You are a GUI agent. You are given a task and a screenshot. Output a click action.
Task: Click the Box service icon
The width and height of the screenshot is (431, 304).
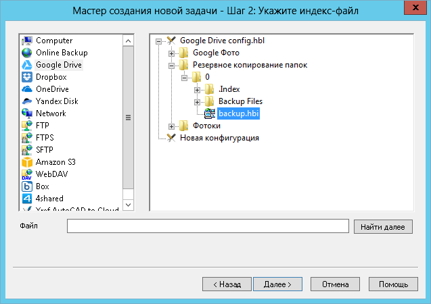[27, 186]
